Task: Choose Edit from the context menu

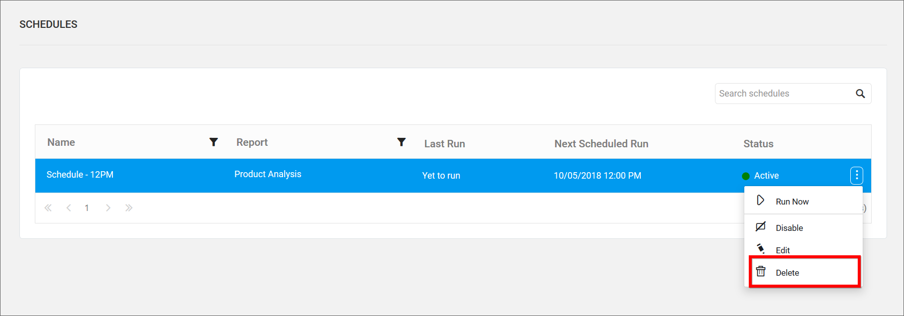Action: point(804,250)
